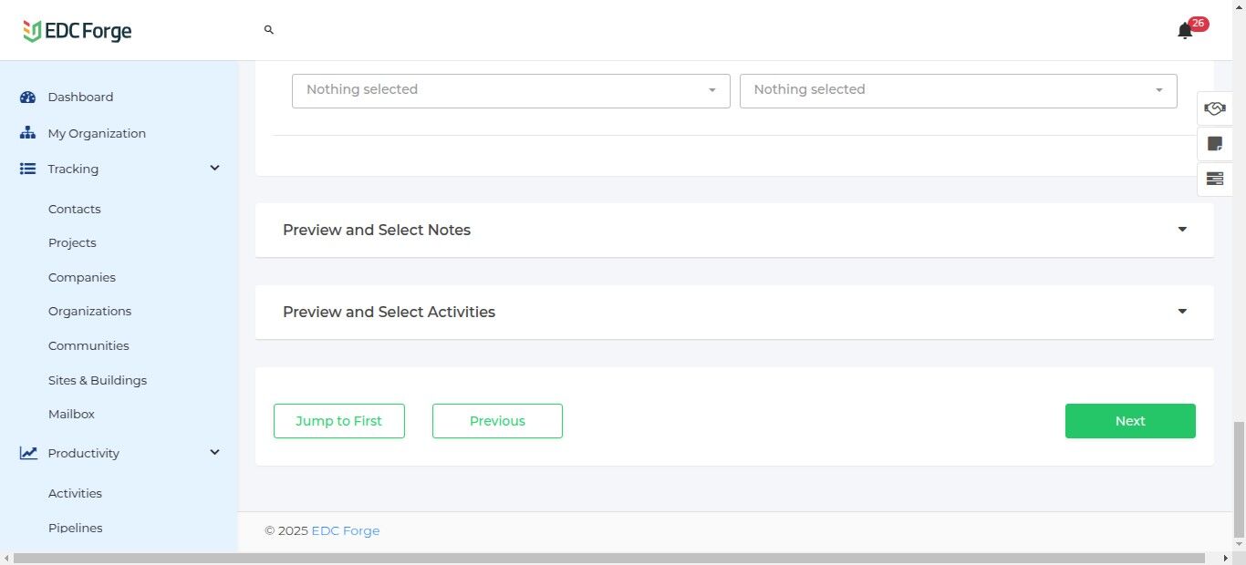
Task: Collapse the Tracking menu chevron
Action: 215,169
